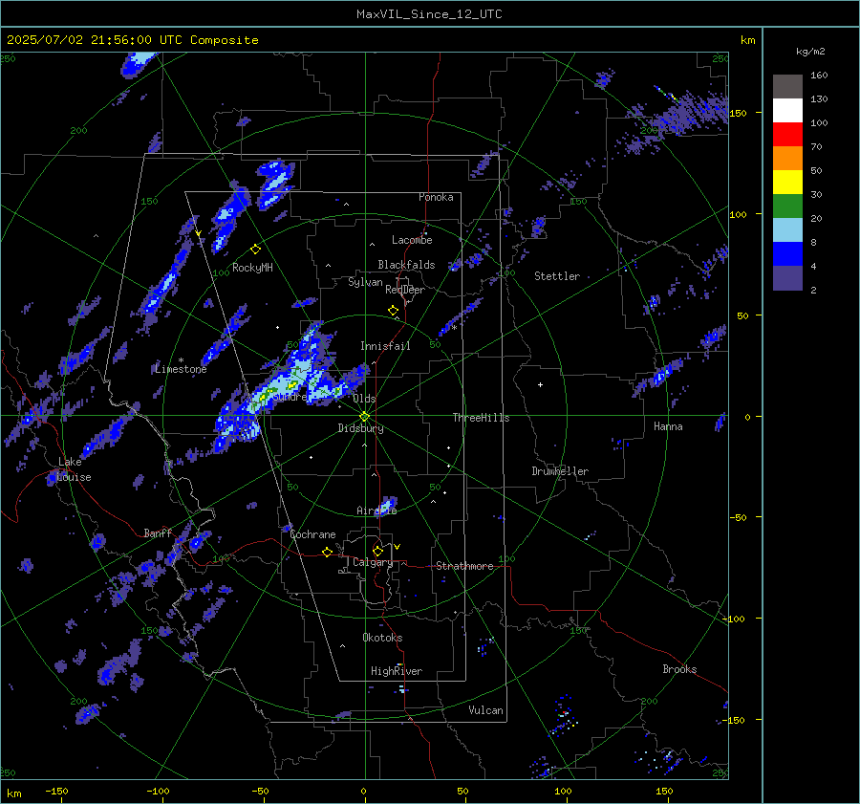Select the ThreeHills city label
The width and height of the screenshot is (860, 804).
point(481,418)
